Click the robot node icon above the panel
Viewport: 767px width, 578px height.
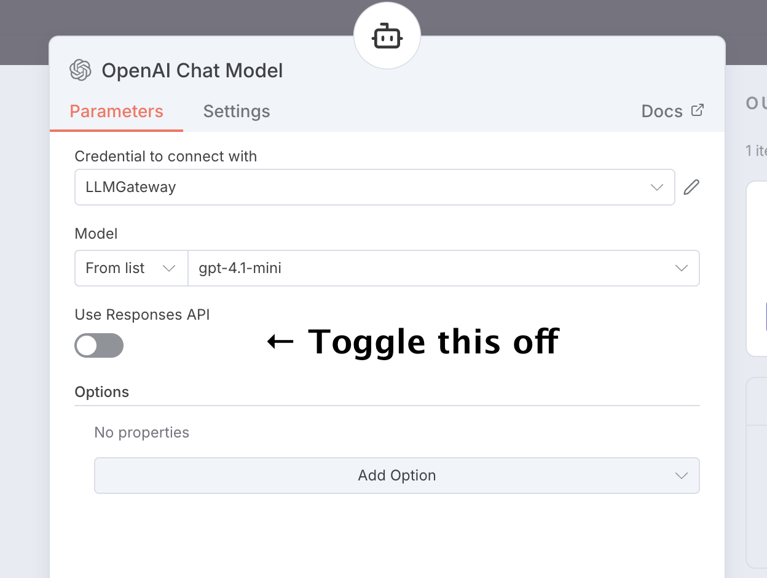[387, 36]
